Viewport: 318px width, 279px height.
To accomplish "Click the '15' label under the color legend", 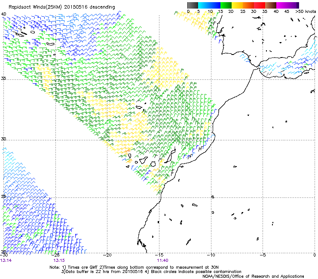I will click(220, 12).
